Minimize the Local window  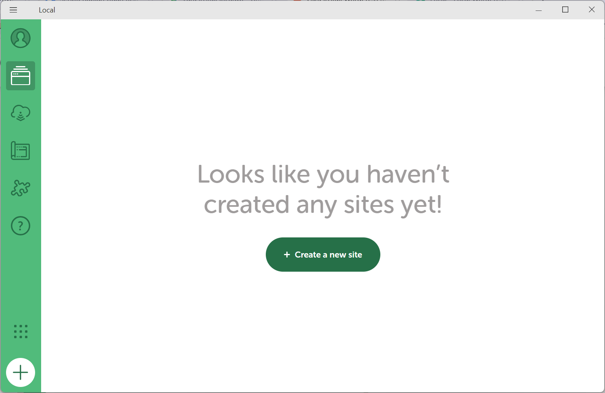click(x=538, y=10)
